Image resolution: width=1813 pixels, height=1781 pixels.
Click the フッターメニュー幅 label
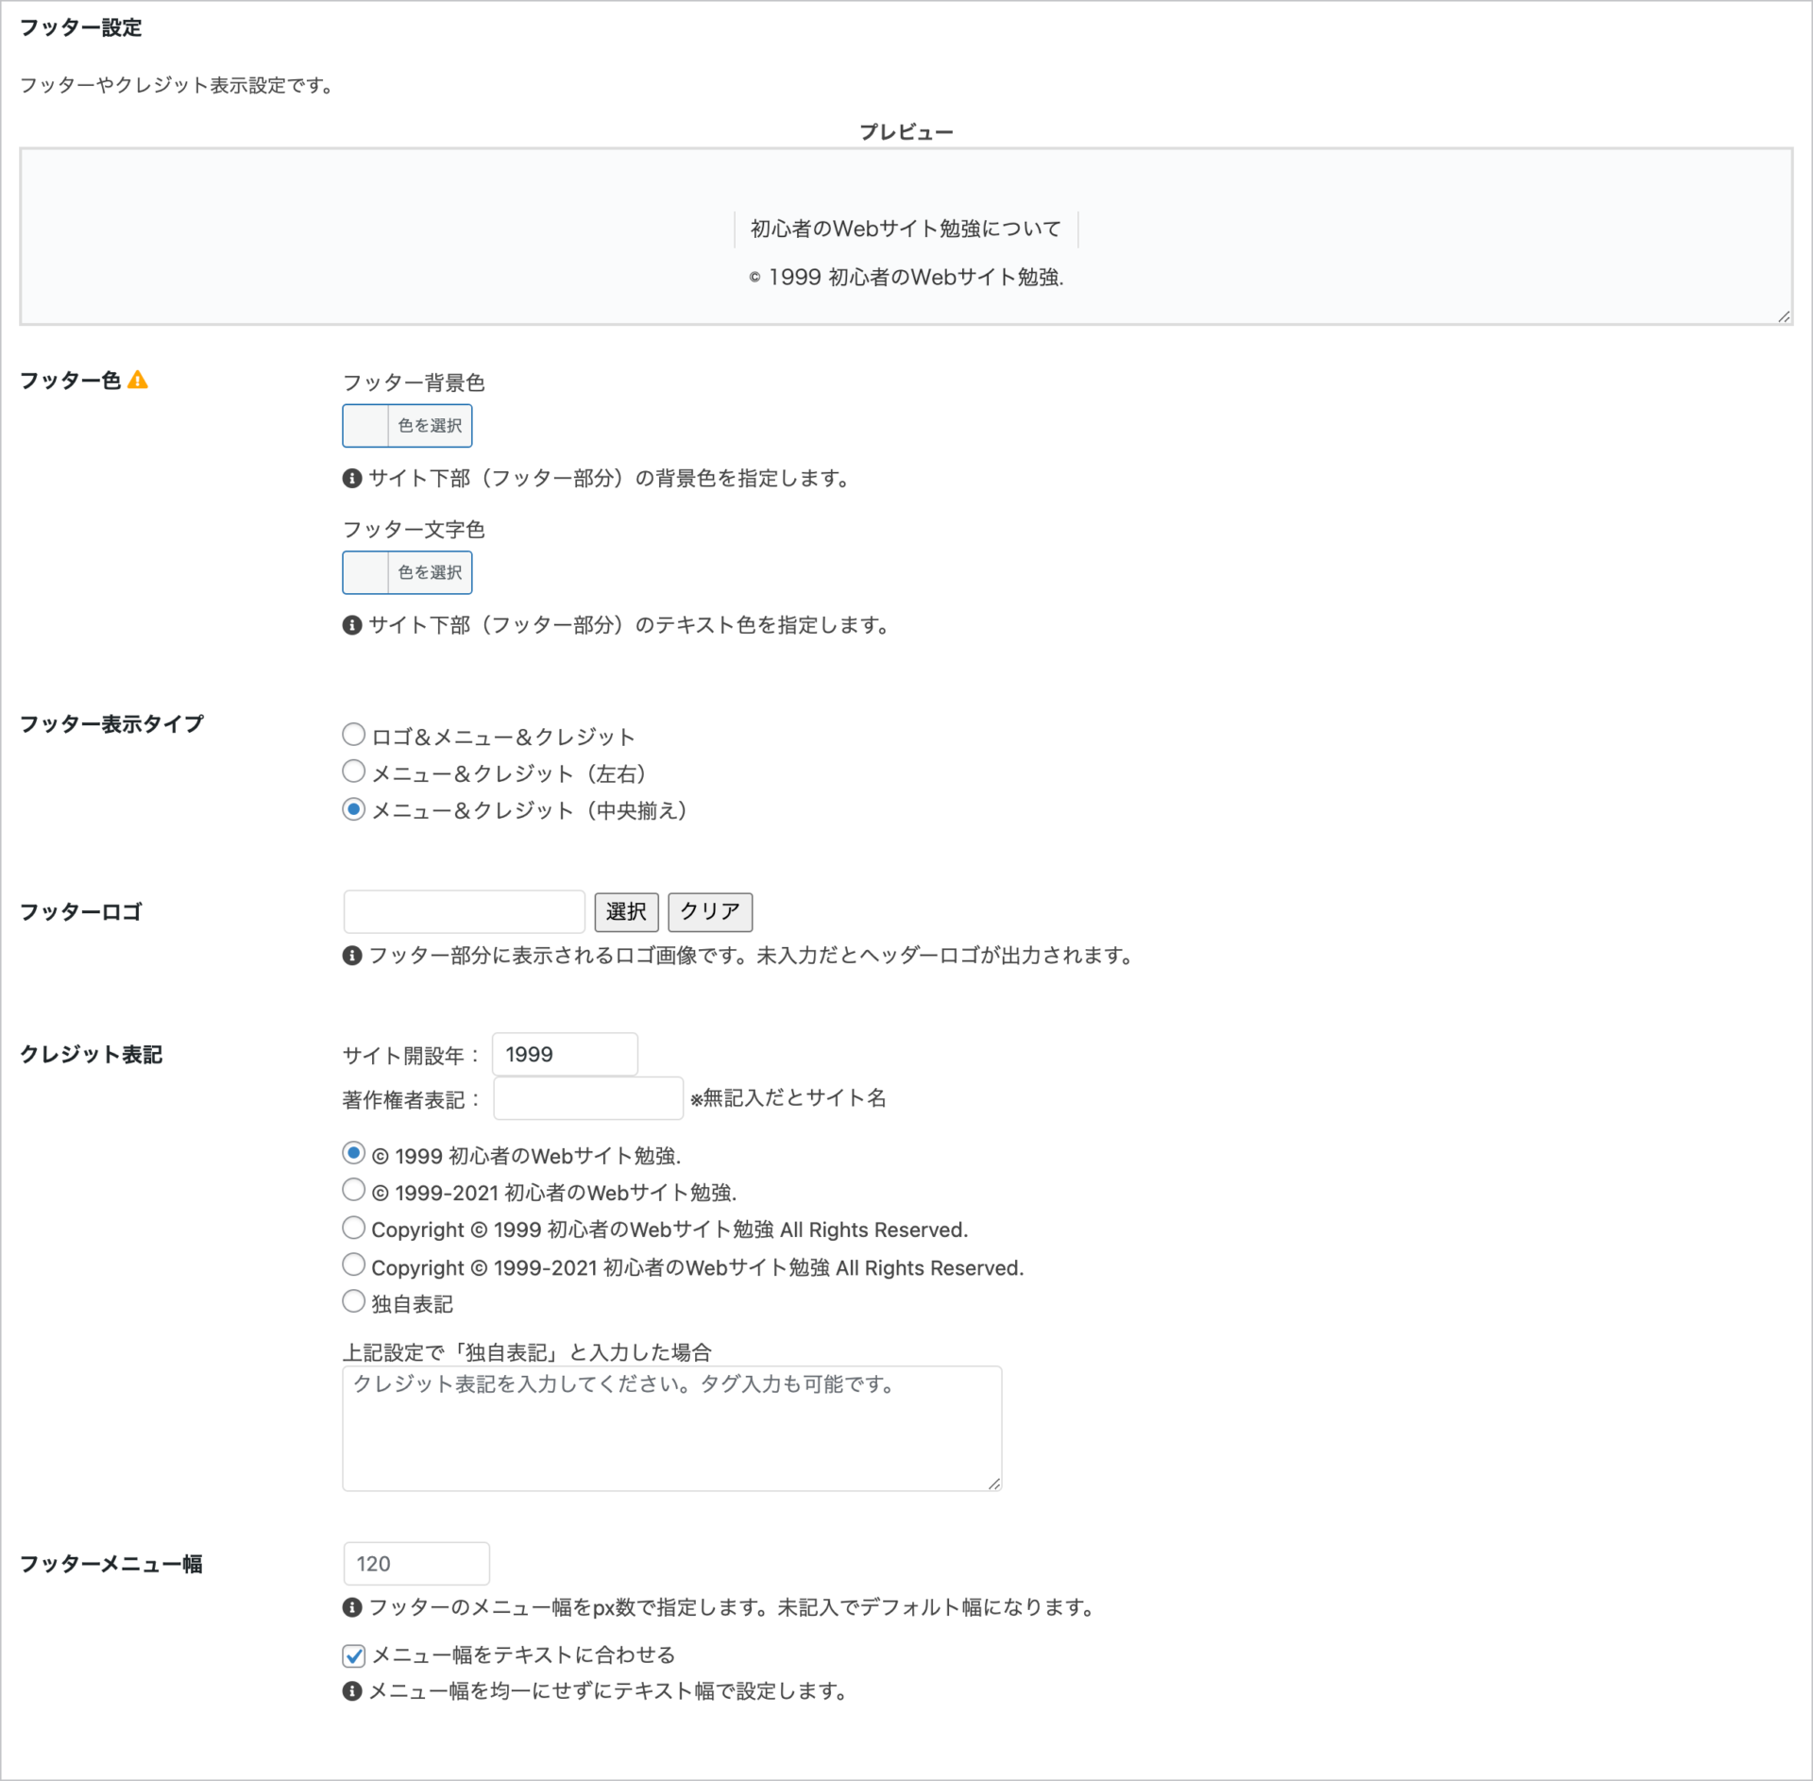click(111, 1564)
